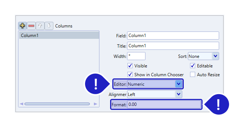
Task: Click the exclamation callout beside Format
Action: coord(218,104)
